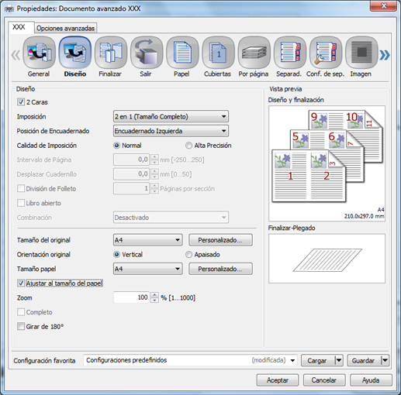Enable the Girar de 180° checkbox
401x395 pixels.
pyautogui.click(x=21, y=326)
